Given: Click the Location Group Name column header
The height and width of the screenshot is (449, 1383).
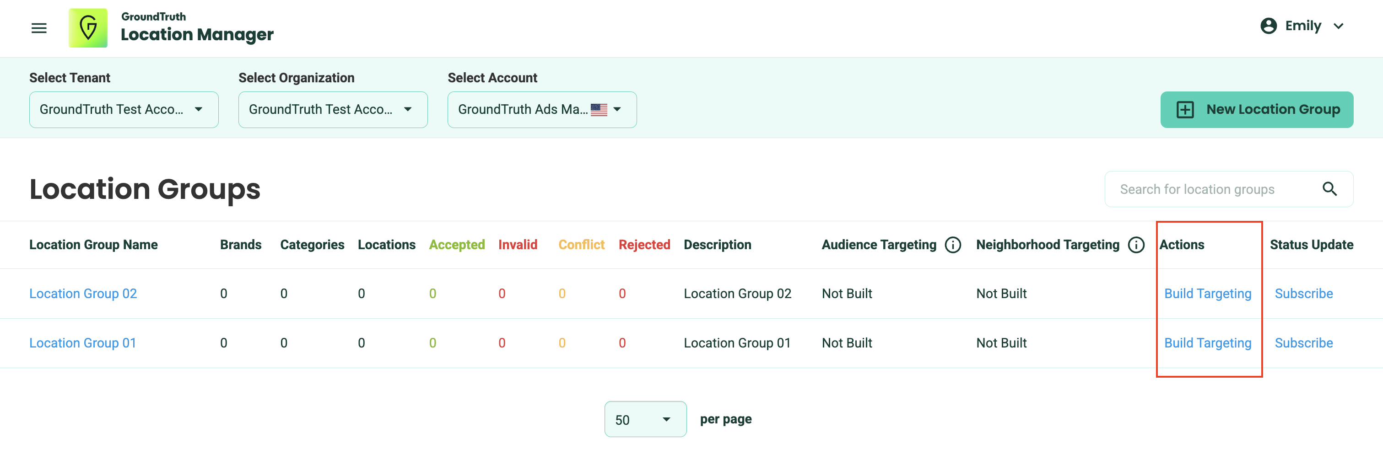Looking at the screenshot, I should [93, 245].
